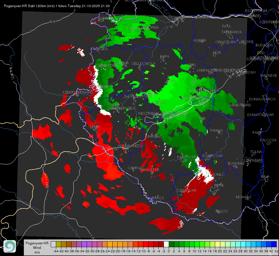
Task: Click the KISBER label on the map
Action: pos(200,40)
